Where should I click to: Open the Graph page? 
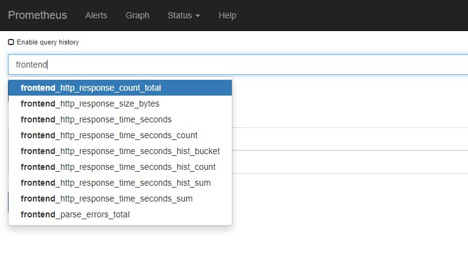(x=137, y=15)
